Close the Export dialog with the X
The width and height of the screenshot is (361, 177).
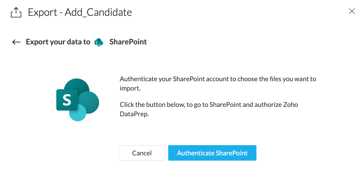(352, 11)
